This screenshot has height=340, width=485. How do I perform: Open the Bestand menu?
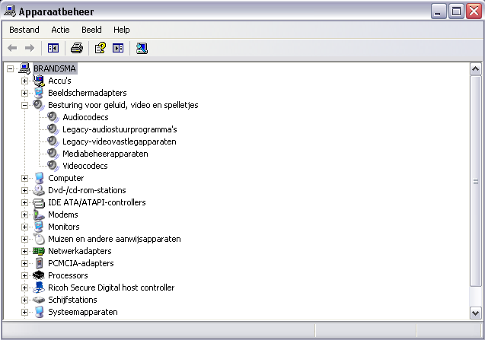[x=24, y=30]
